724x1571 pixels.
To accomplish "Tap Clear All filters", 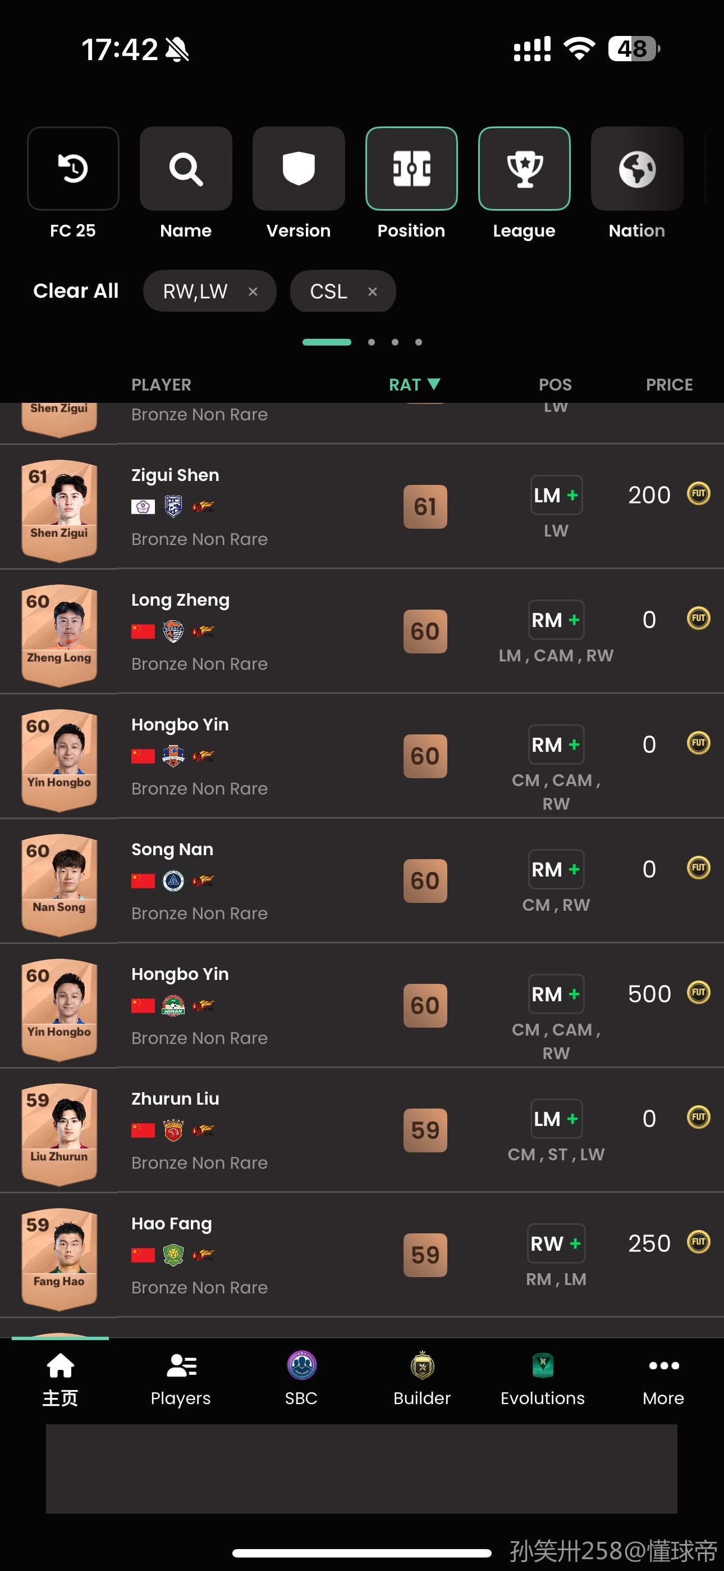I will (x=76, y=291).
